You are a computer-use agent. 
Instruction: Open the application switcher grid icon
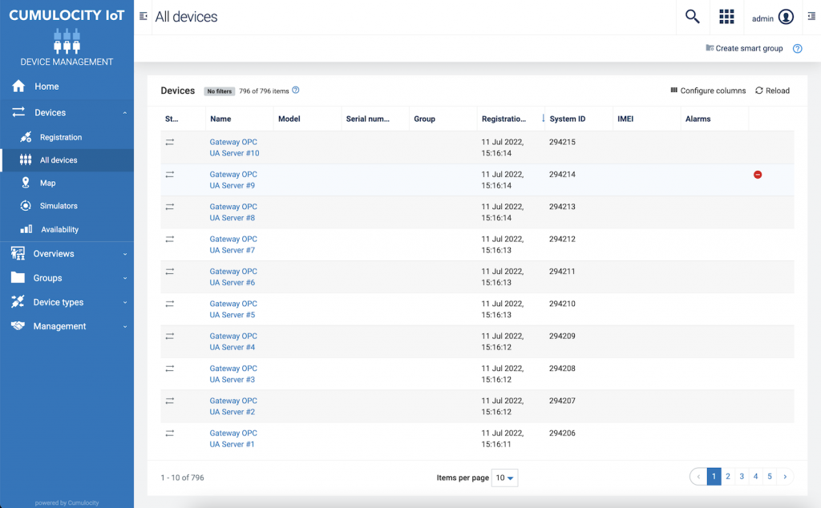coord(726,17)
